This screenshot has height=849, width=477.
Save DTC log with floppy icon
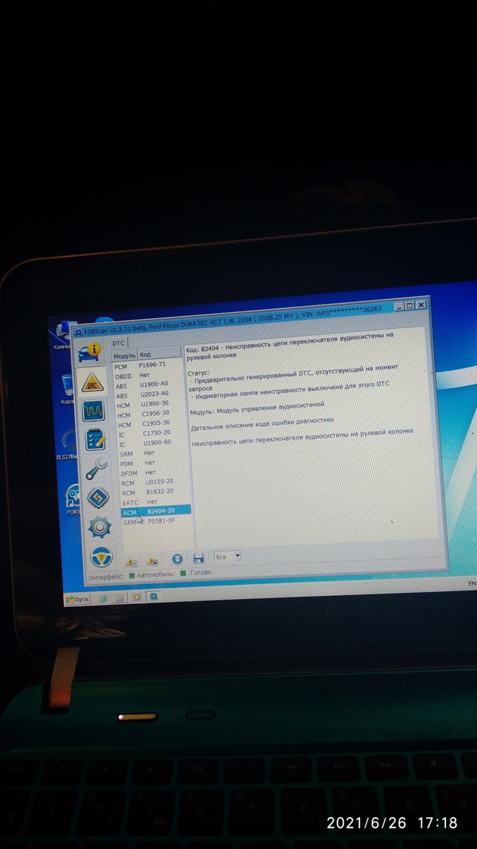(x=198, y=558)
